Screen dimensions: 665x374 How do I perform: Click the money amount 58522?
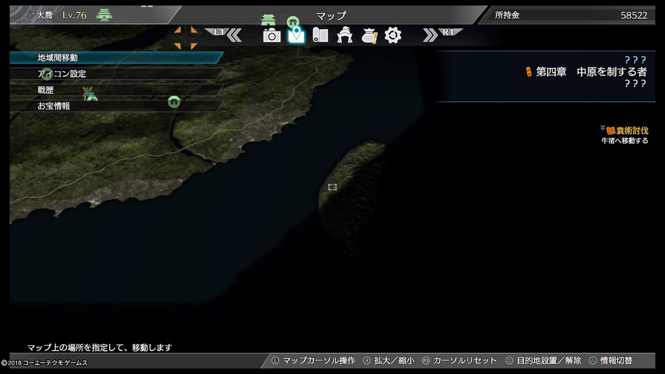pos(634,15)
